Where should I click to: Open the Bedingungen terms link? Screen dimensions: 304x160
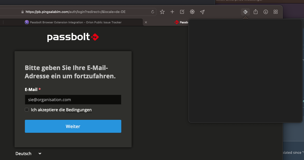[79, 110]
